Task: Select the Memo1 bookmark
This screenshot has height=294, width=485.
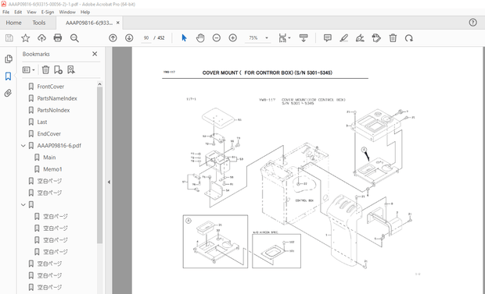Action: (52, 169)
